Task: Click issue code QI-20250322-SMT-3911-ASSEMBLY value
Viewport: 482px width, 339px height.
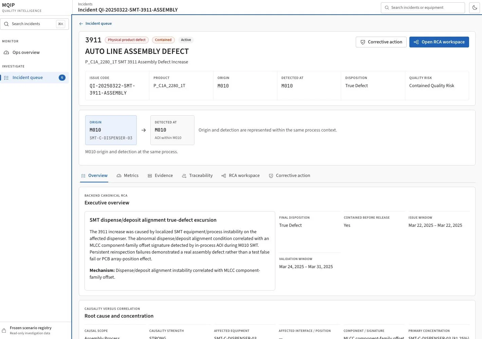Action: (112, 89)
